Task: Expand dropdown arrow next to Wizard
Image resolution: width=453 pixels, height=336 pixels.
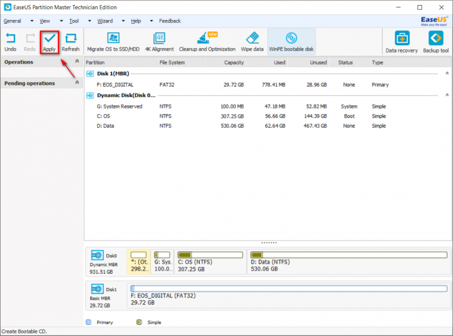Action: point(123,21)
